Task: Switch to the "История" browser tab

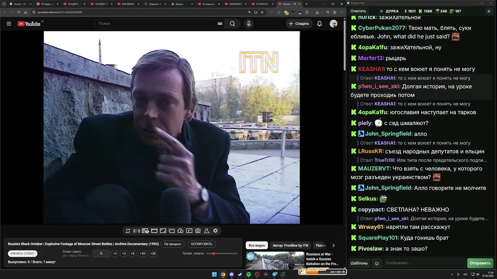Action: pos(210,4)
